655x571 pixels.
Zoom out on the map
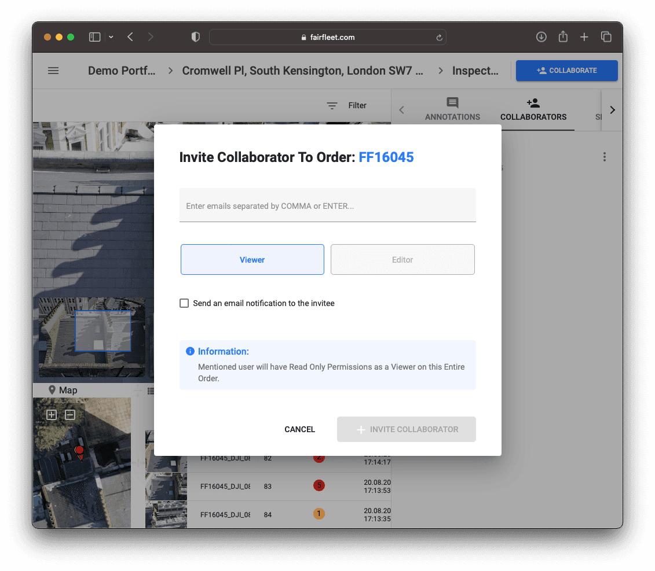pos(70,415)
